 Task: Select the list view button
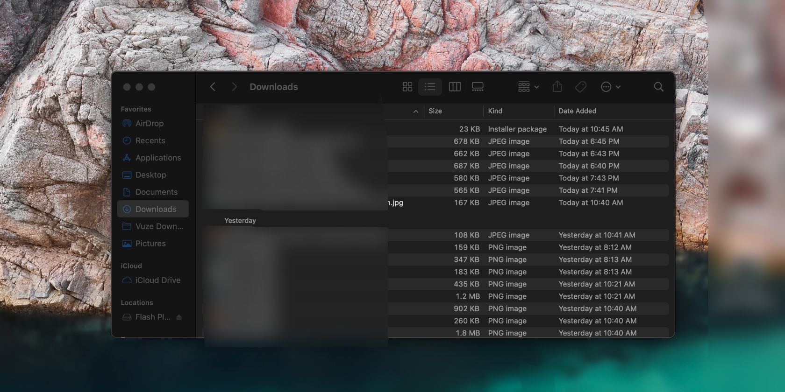430,87
